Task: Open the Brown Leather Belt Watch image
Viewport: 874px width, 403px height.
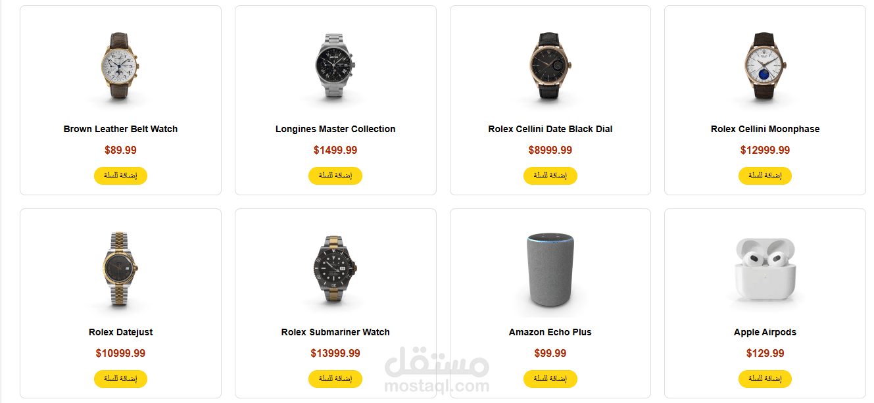Action: (120, 66)
